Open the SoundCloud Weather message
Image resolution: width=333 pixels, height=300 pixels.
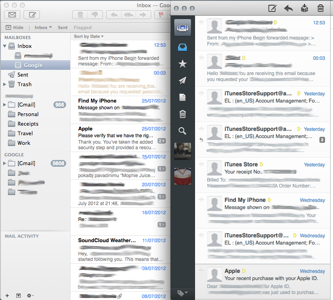coord(120,250)
